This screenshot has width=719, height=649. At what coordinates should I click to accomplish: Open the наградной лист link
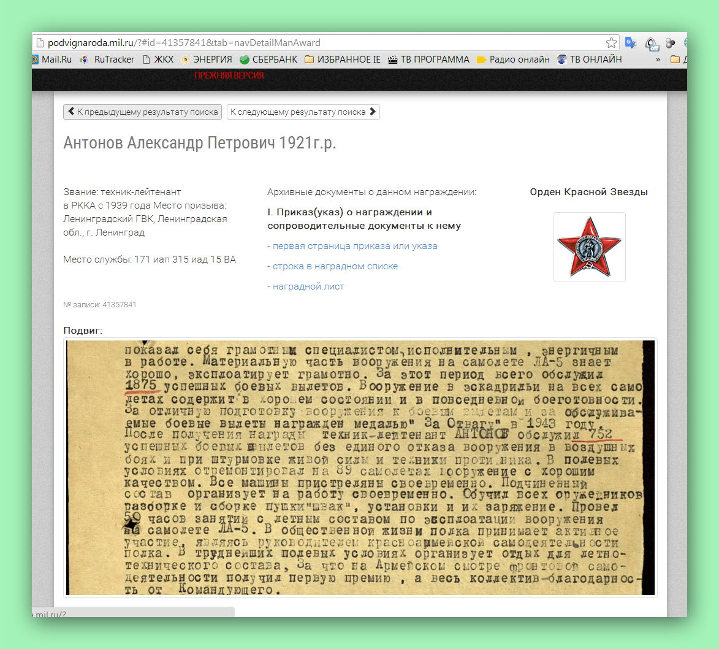(x=306, y=286)
